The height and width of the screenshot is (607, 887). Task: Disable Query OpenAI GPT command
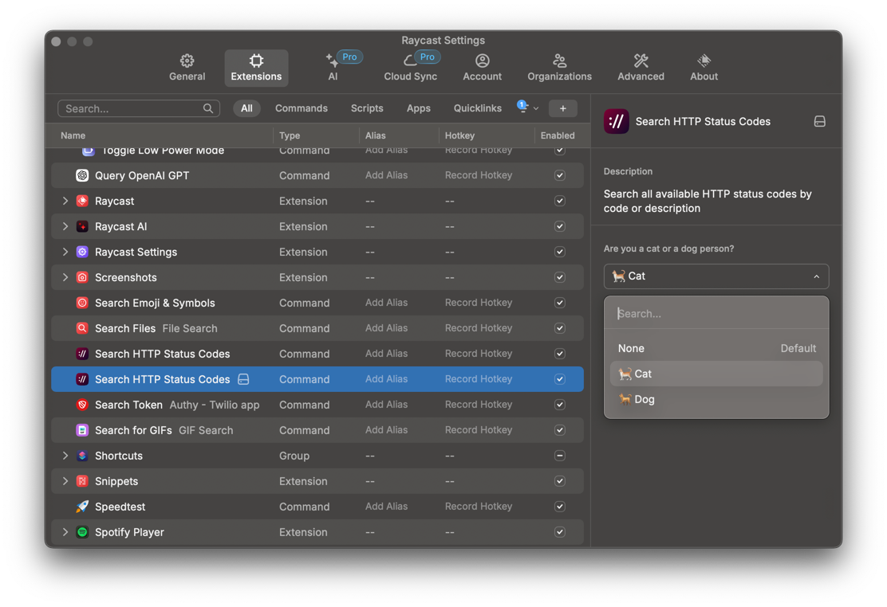559,175
